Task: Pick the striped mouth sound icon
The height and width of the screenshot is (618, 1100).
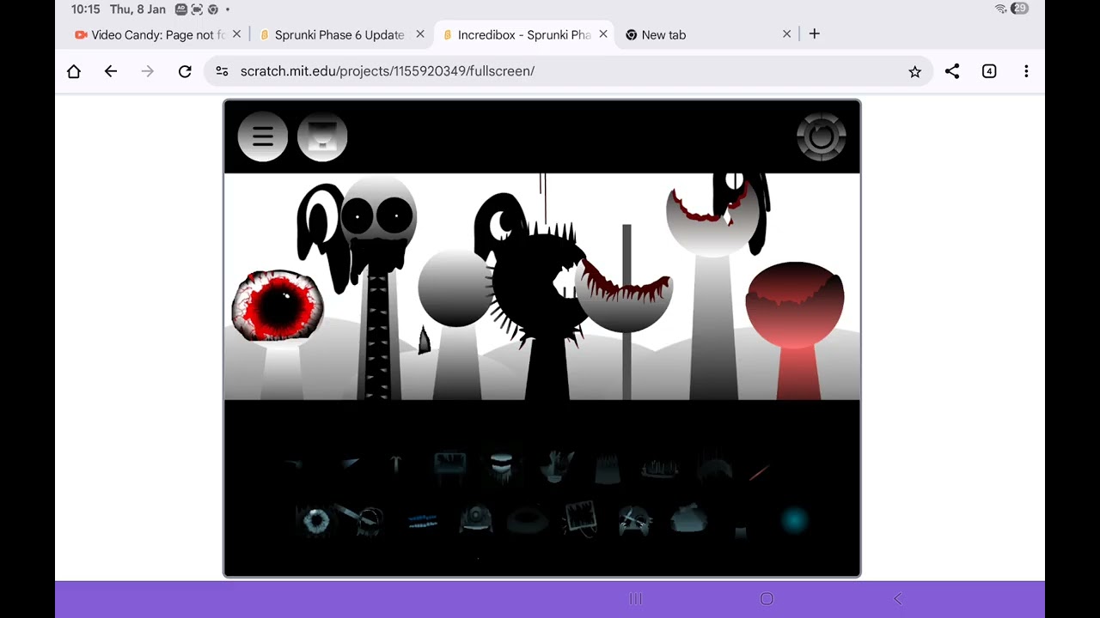Action: pos(501,466)
